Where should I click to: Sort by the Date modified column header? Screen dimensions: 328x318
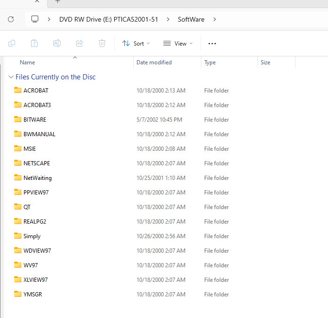coord(154,62)
